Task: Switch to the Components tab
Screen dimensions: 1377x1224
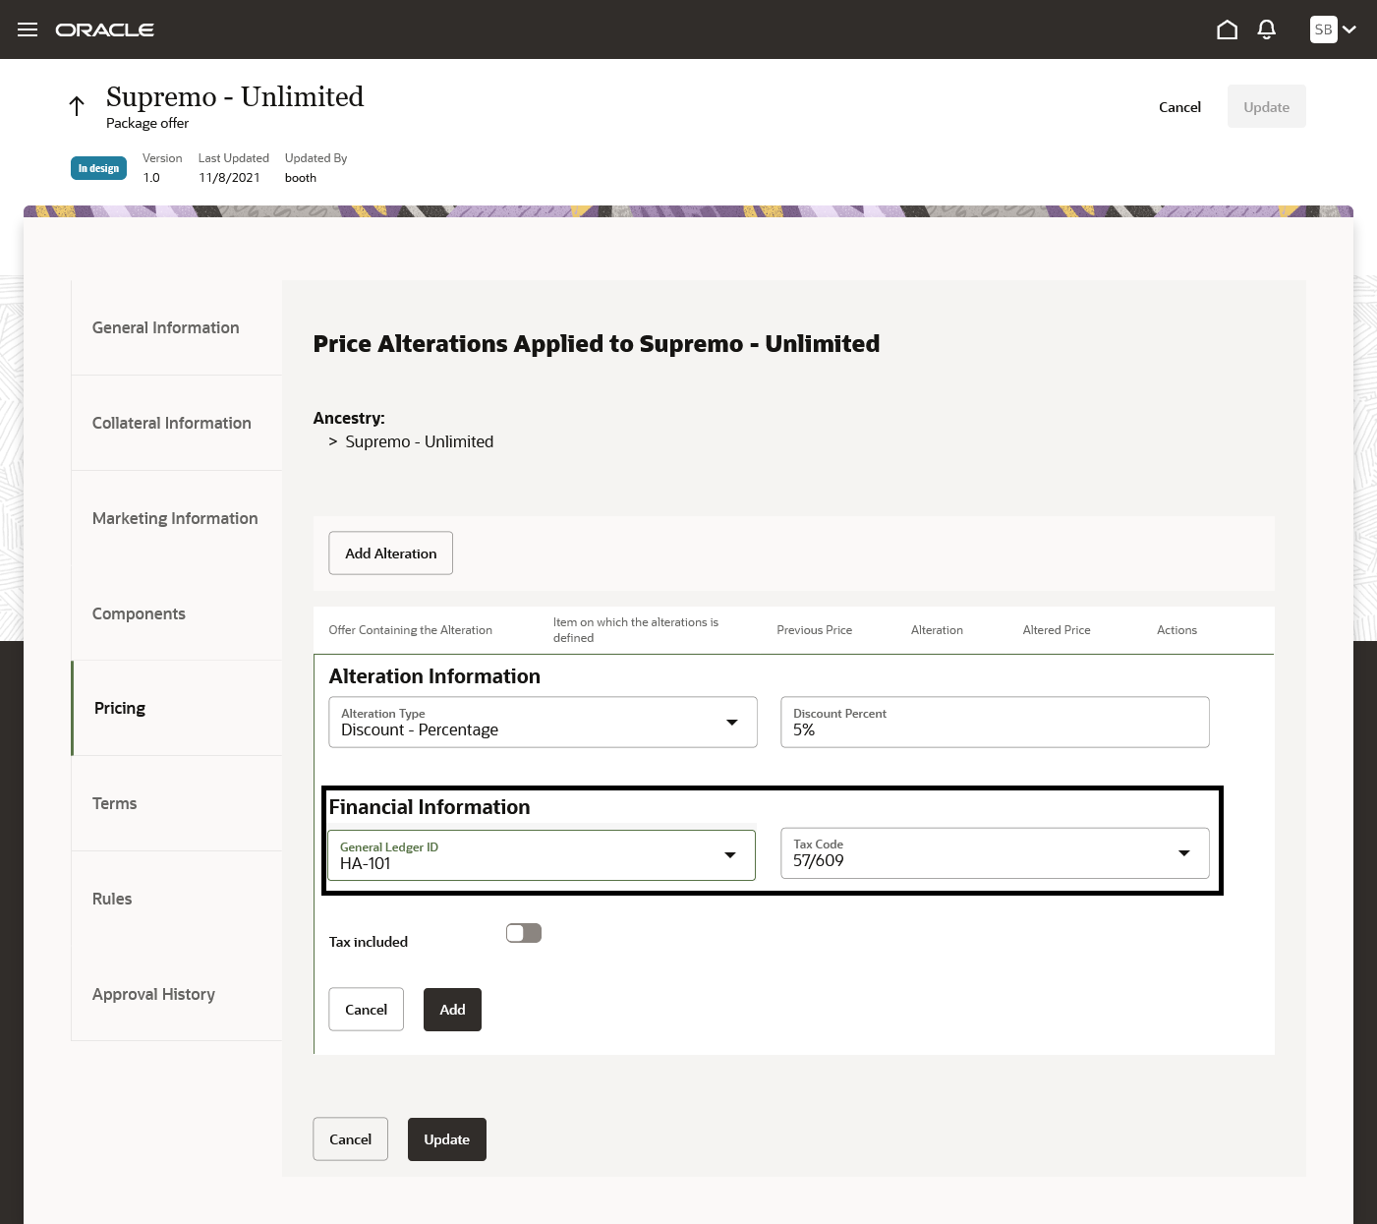Action: (177, 613)
